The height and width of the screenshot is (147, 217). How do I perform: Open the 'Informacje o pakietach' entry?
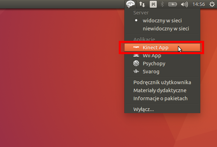click(161, 98)
